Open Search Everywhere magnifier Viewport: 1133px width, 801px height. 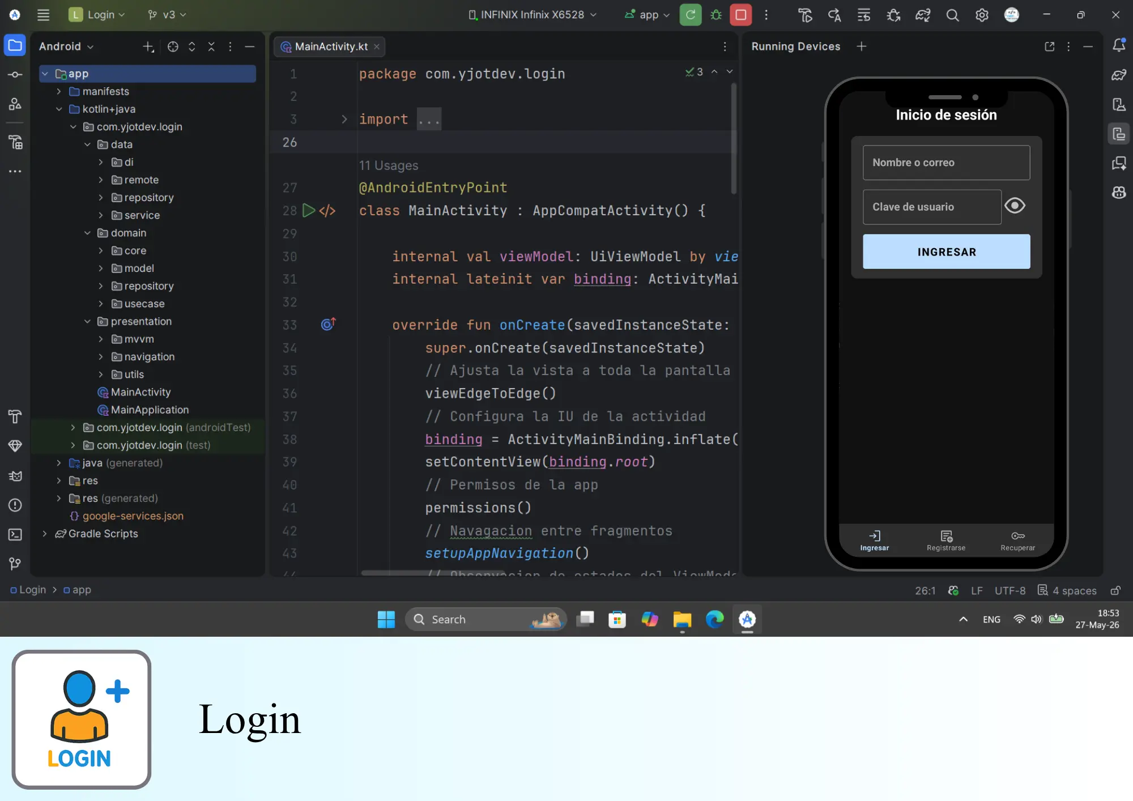953,15
